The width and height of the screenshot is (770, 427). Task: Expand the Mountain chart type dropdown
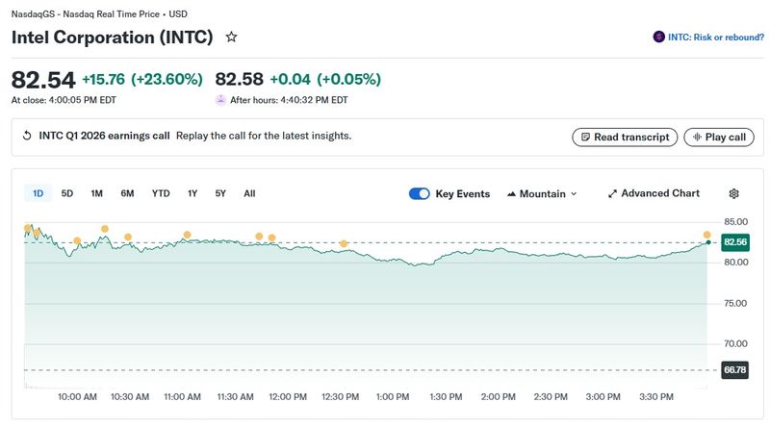click(542, 193)
